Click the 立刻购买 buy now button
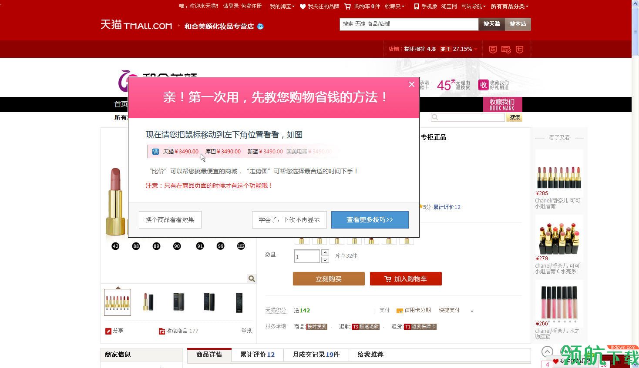This screenshot has width=639, height=368. point(328,278)
